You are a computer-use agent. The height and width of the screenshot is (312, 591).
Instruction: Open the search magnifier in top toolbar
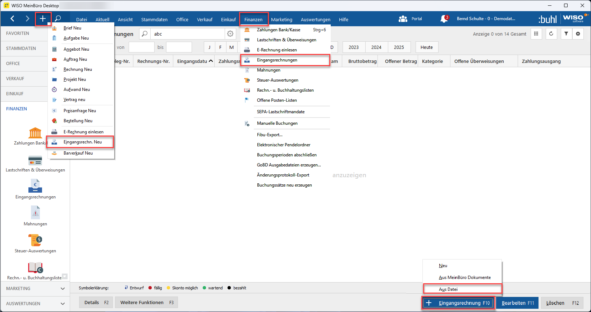58,19
